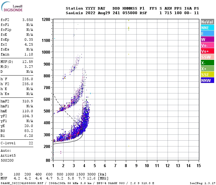Click the h`F value 235.0
Viewport: 216px width, 185px height.
coord(27,79)
